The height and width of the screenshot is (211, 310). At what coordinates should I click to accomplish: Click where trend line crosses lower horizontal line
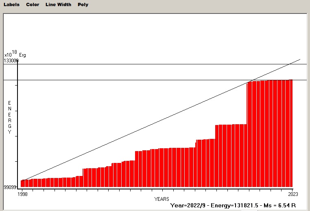(253, 80)
